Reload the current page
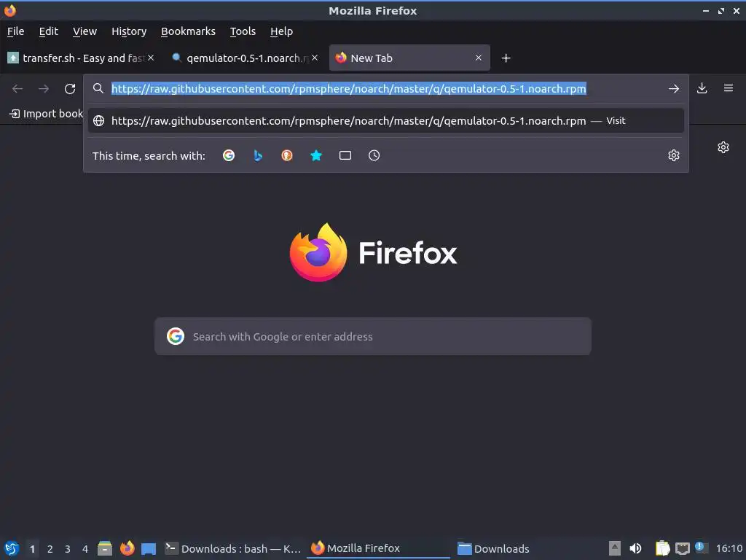Viewport: 746px width, 560px height. 70,88
